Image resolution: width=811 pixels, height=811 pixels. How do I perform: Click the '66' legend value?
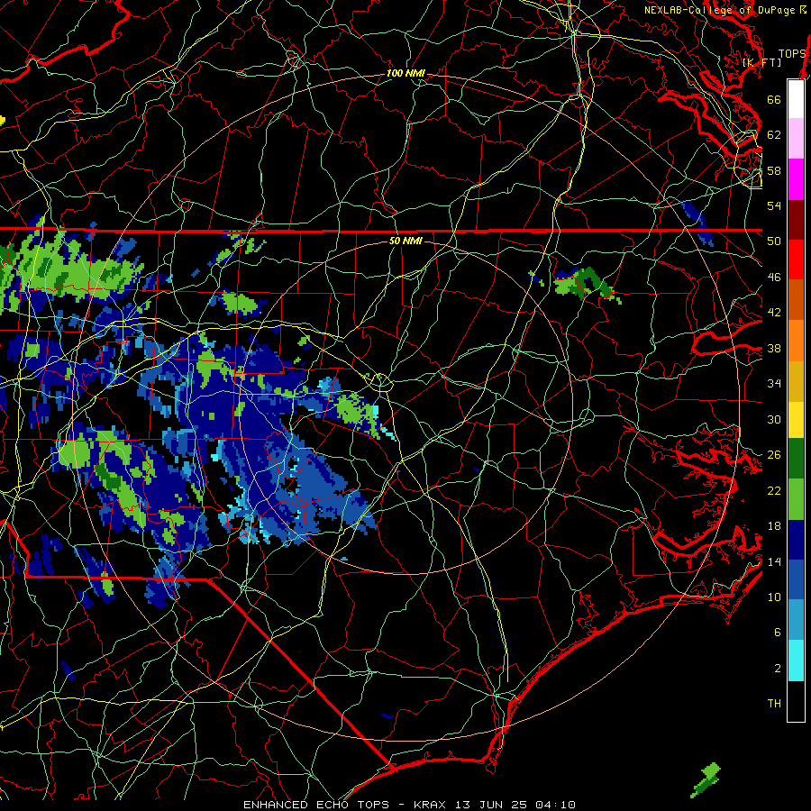click(x=774, y=99)
